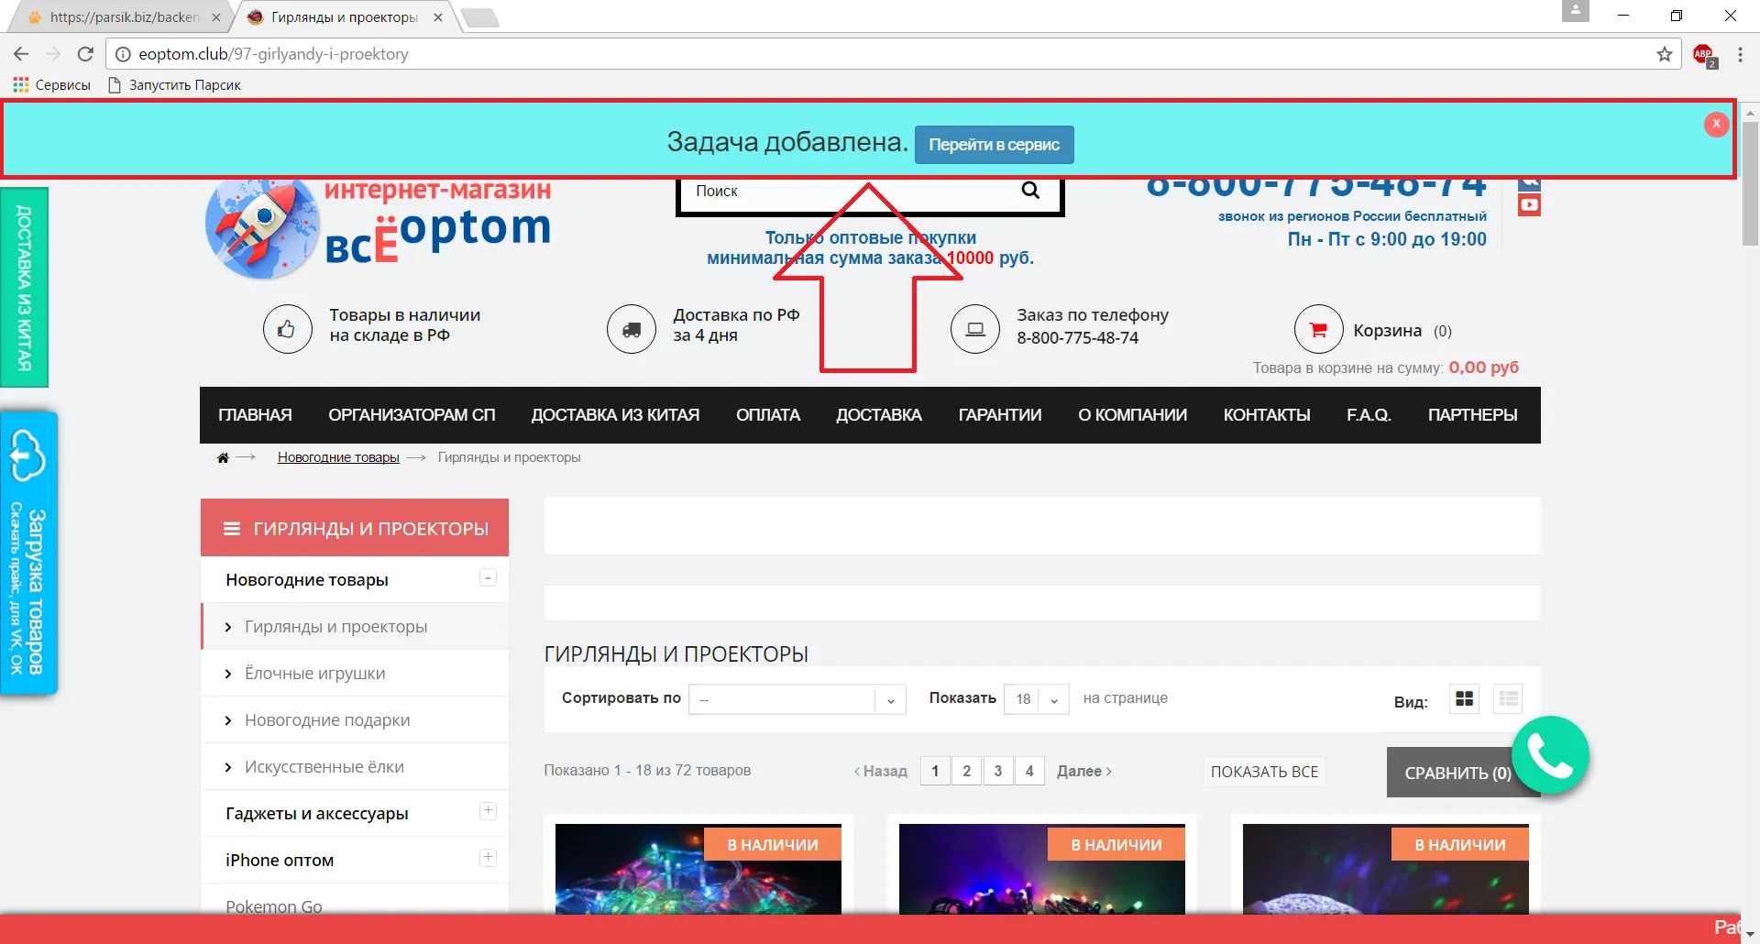Open 'ГЛАВНАЯ' menu item

click(x=255, y=415)
